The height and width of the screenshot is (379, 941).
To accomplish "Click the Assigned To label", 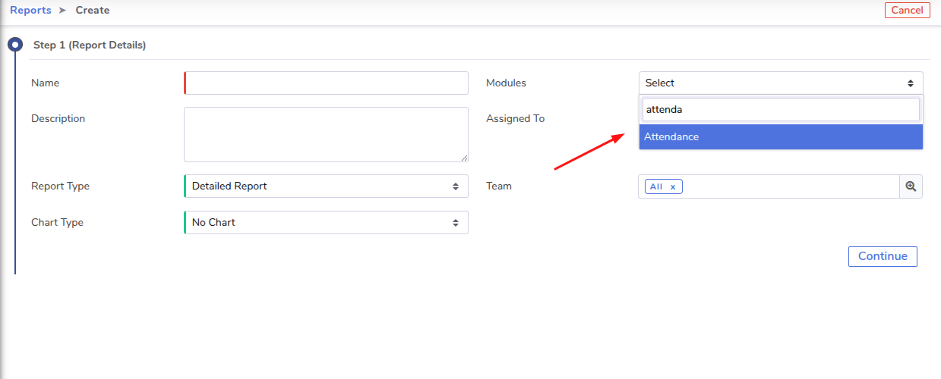I will click(x=515, y=118).
